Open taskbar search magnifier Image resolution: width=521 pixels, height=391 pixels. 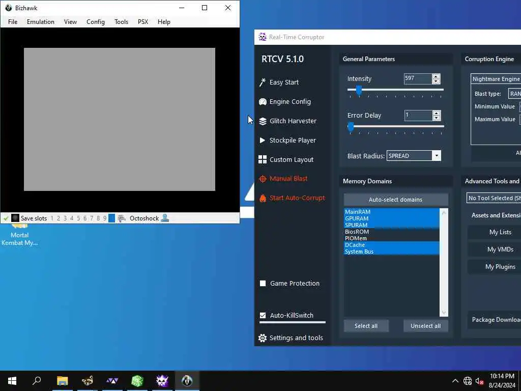click(37, 381)
